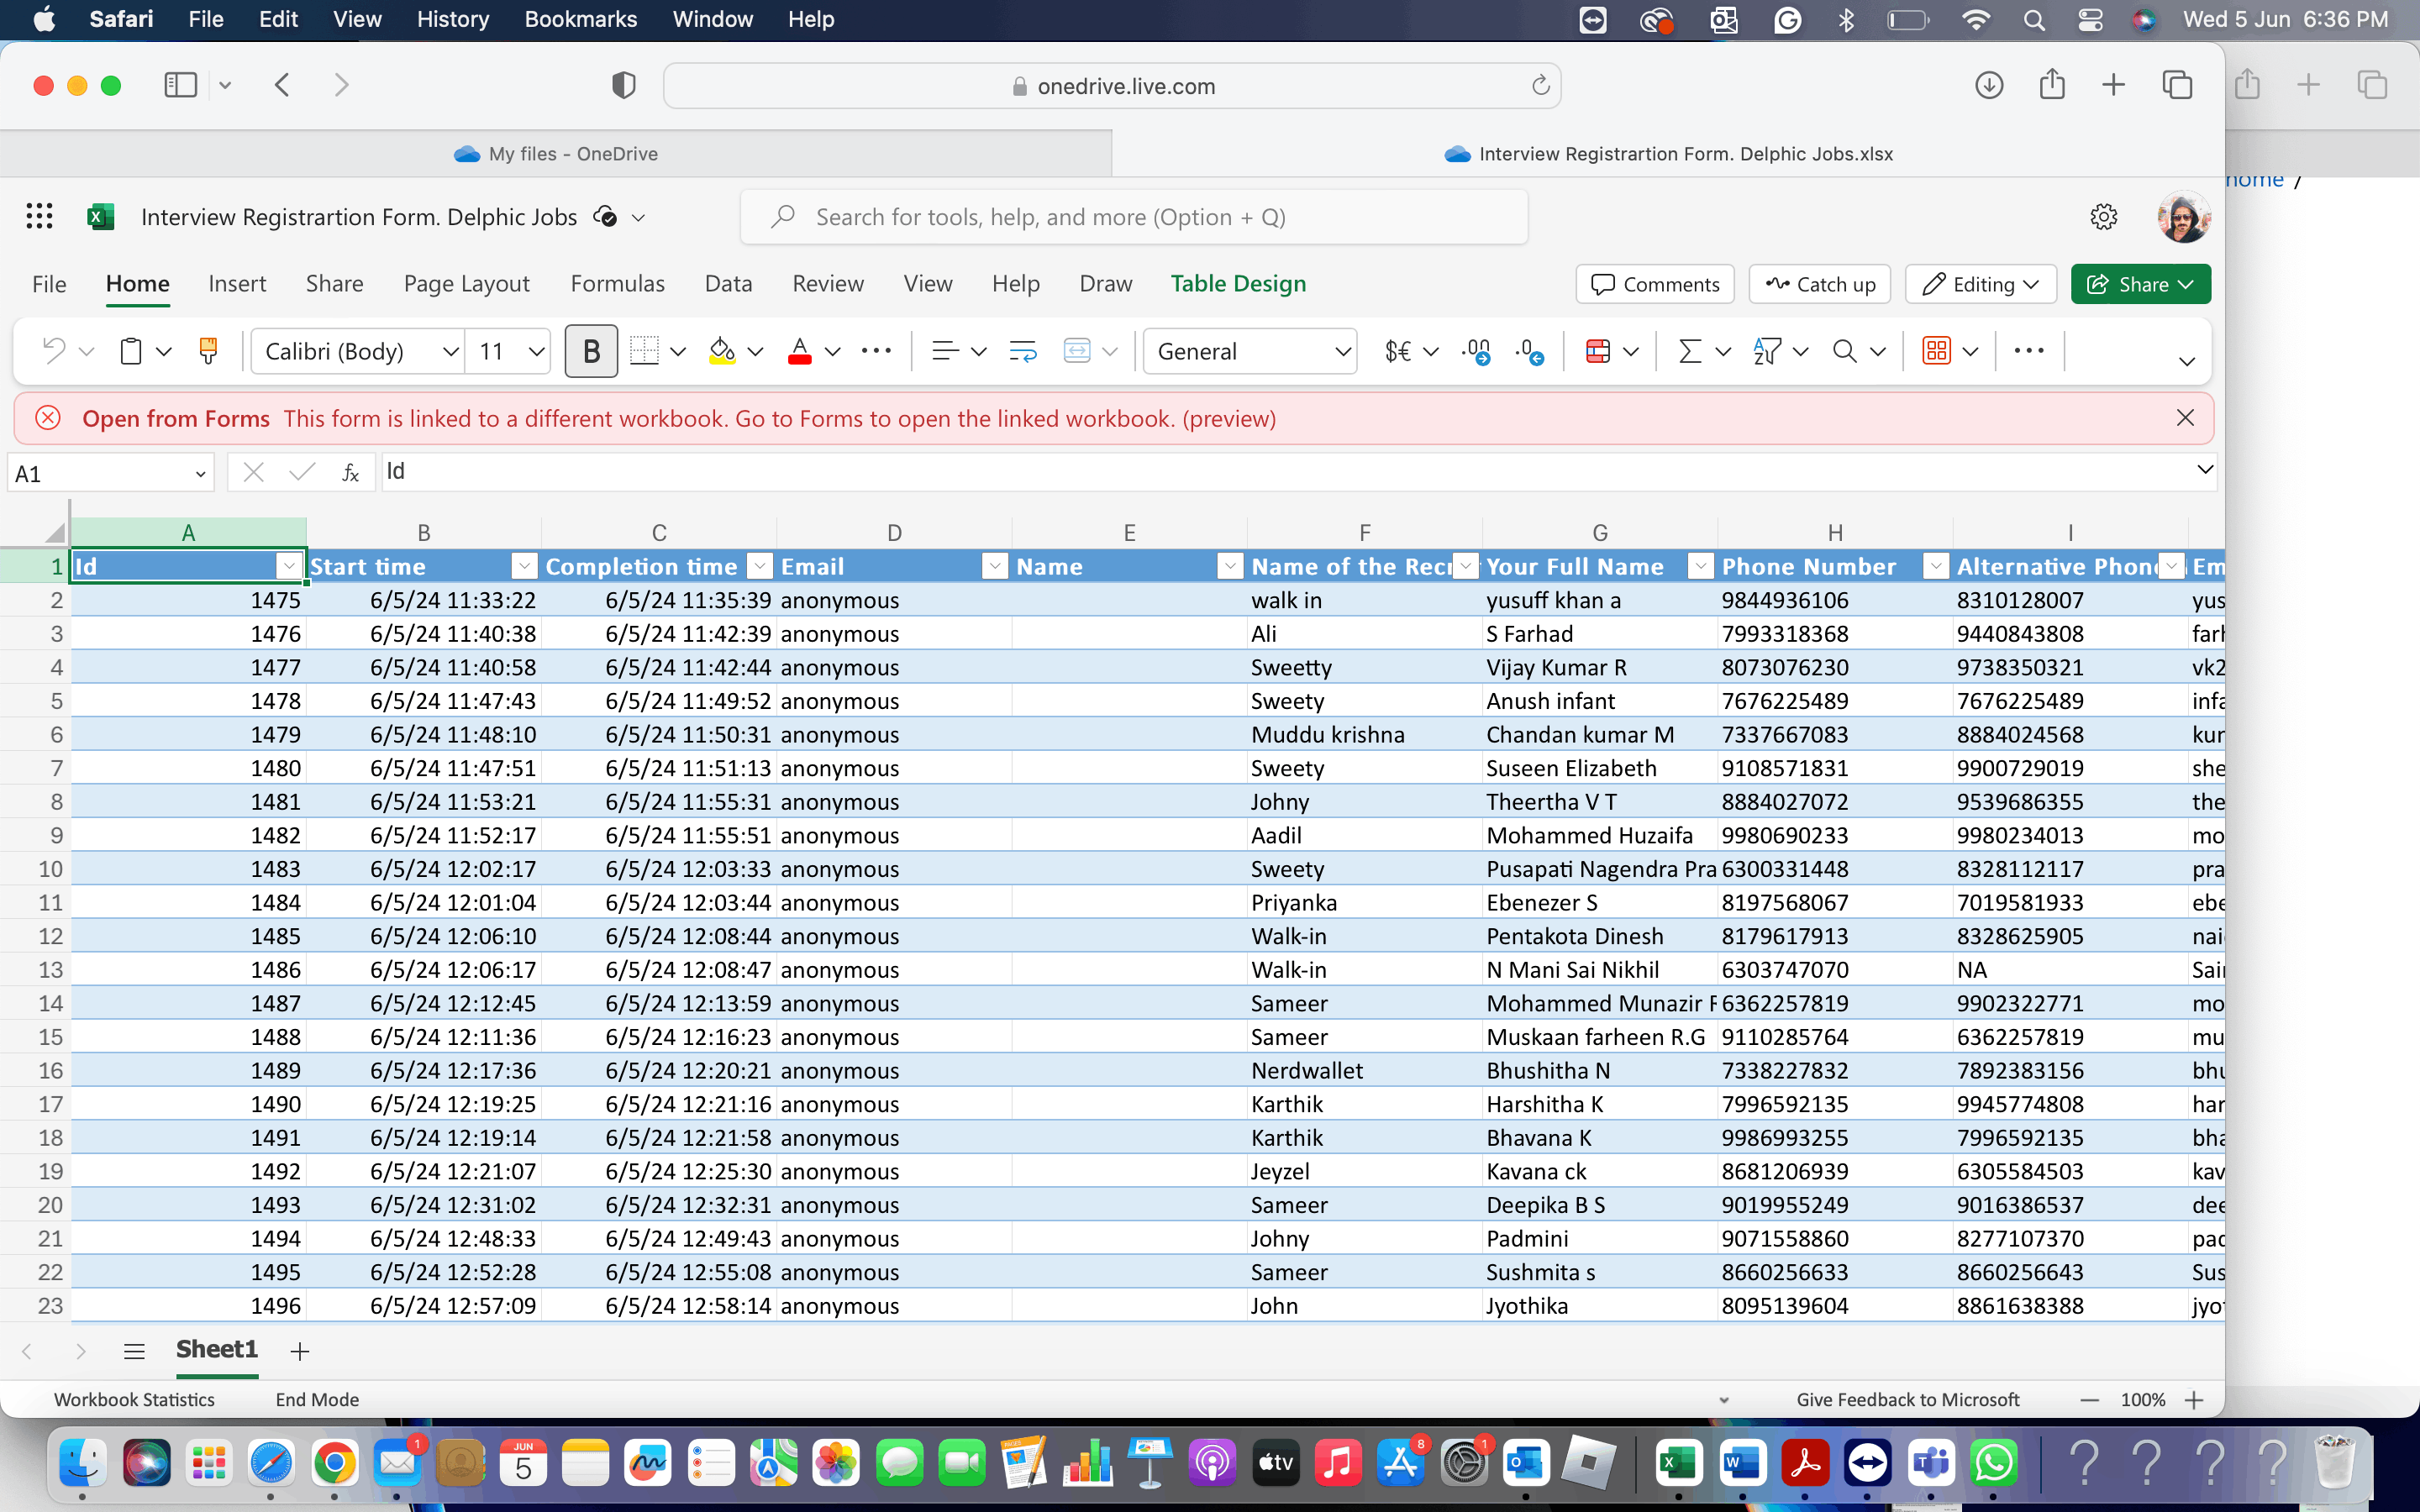This screenshot has height=1512, width=2420.
Task: Toggle Bold formatting button
Action: (590, 351)
